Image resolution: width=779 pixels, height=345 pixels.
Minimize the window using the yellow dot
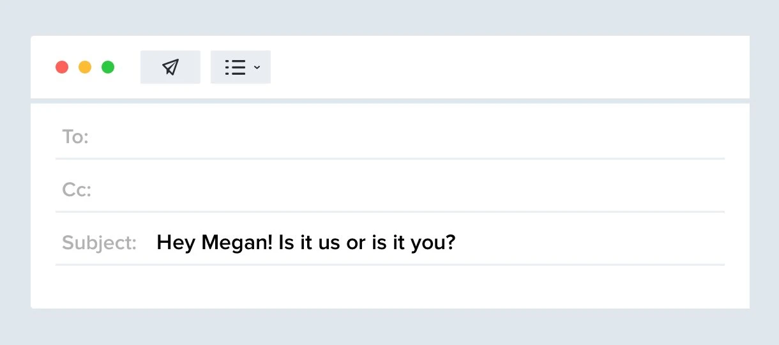pyautogui.click(x=85, y=67)
